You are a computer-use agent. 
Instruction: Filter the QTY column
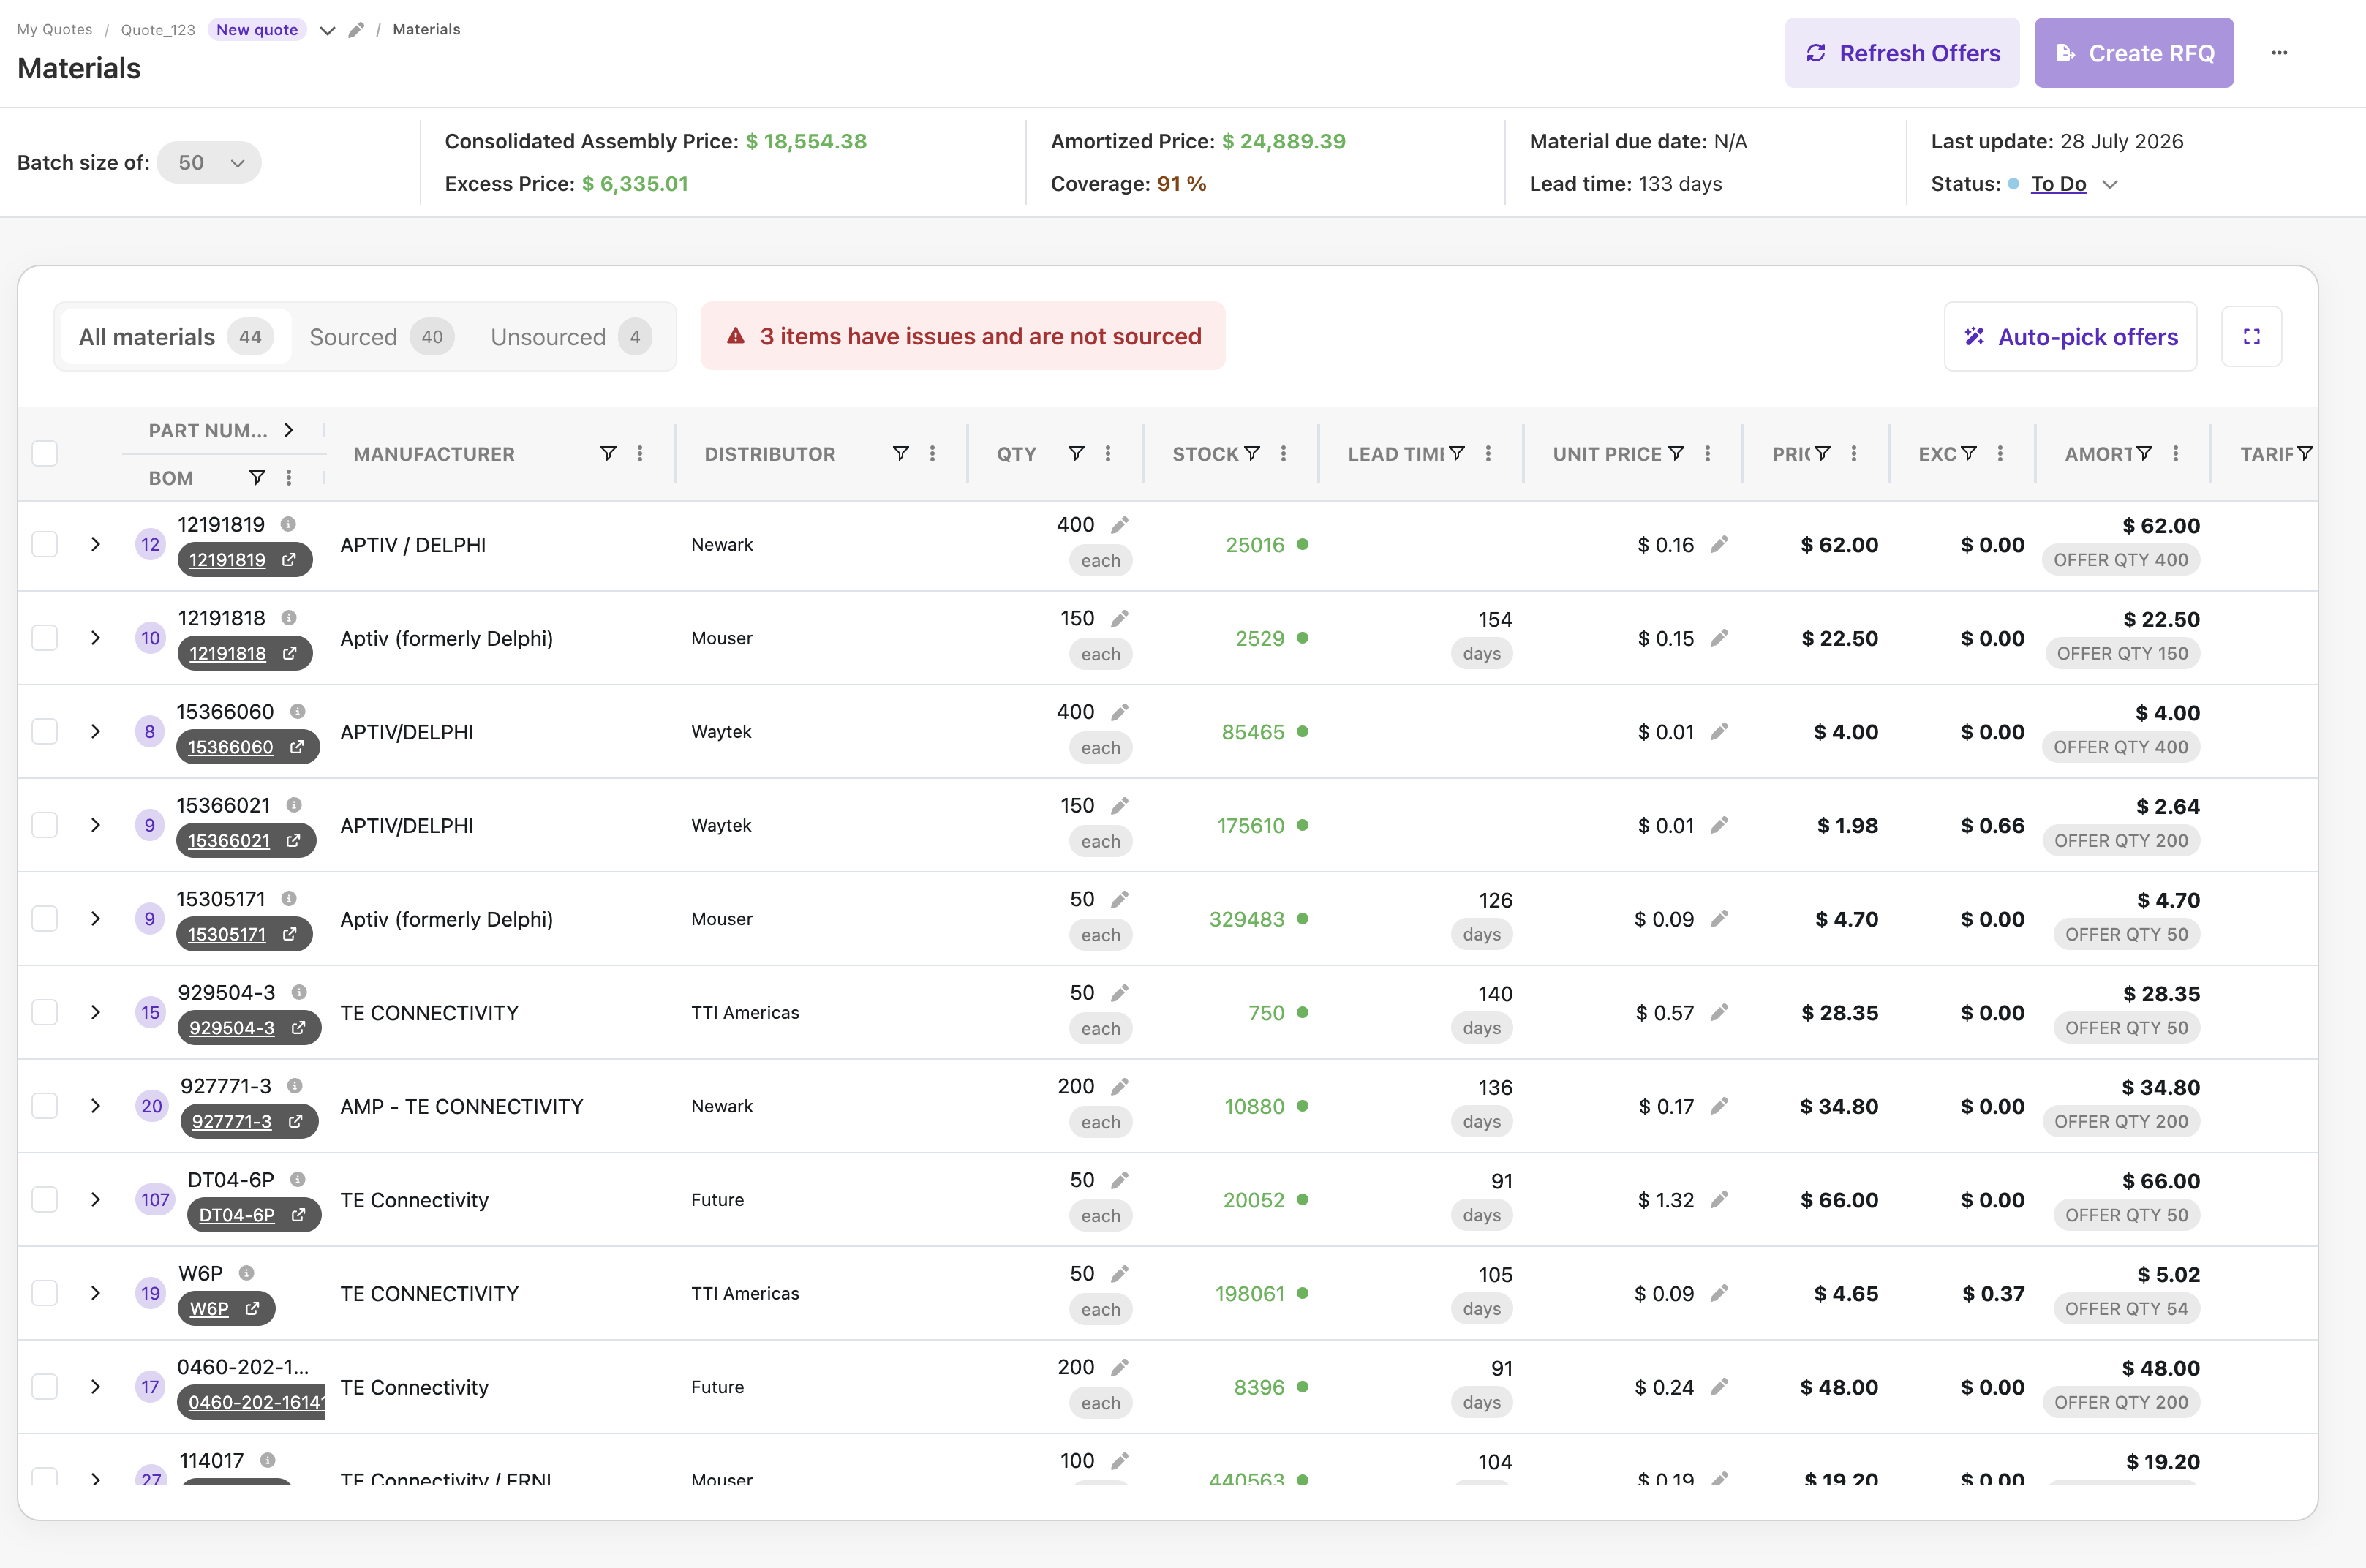coord(1076,454)
